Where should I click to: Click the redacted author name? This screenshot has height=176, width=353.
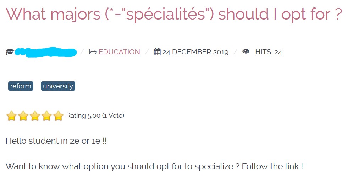(x=46, y=52)
